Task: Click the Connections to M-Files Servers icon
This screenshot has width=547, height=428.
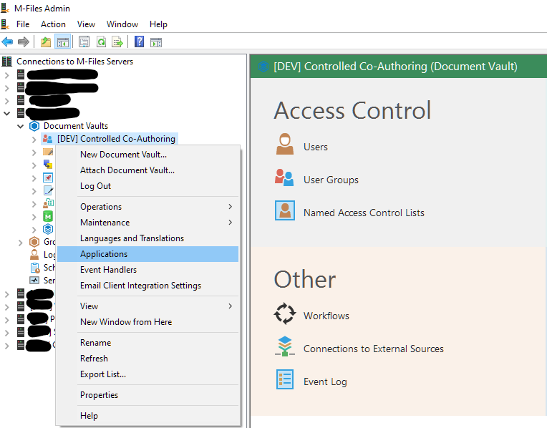Action: pos(6,62)
